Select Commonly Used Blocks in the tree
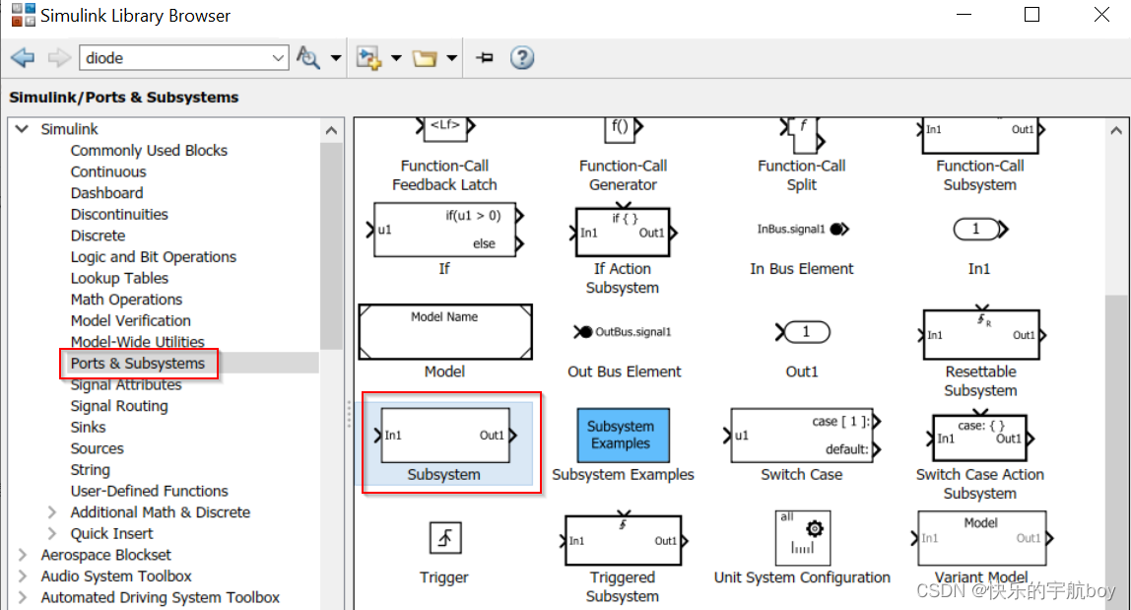 [x=149, y=150]
